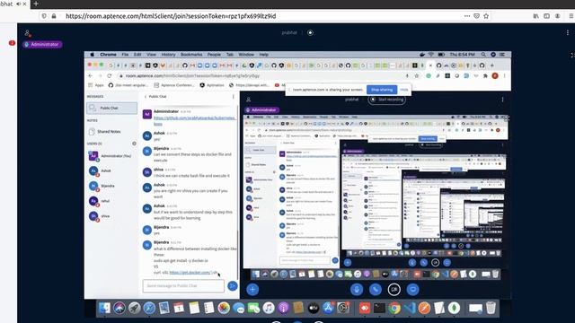This screenshot has width=575, height=323.
Task: Open a new Firefox tab with plus
Action: tap(36, 4)
